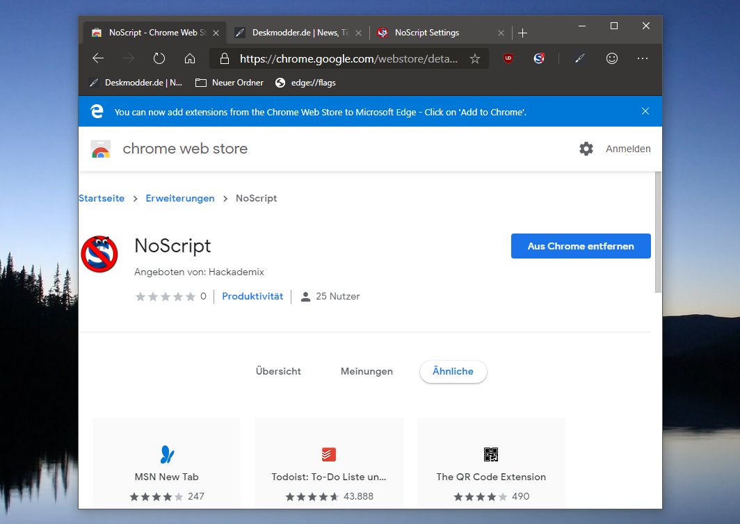The width and height of the screenshot is (740, 524).
Task: Open the MSN New Tab extension card
Action: tap(167, 463)
